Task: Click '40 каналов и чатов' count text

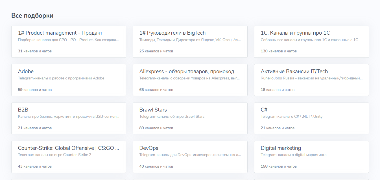Action: pos(156,166)
